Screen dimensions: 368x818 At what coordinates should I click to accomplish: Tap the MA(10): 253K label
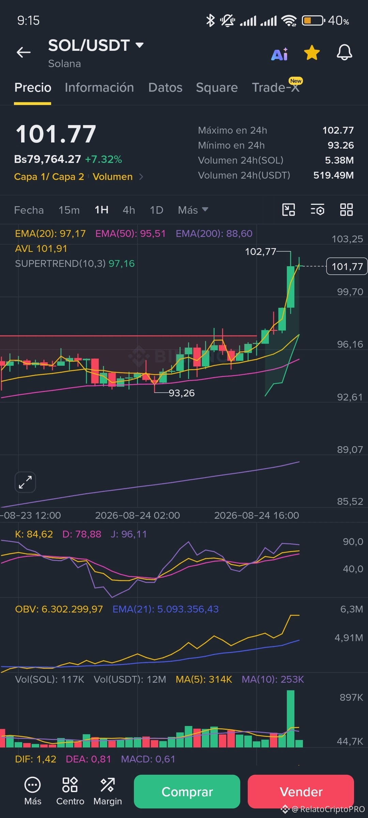(273, 679)
